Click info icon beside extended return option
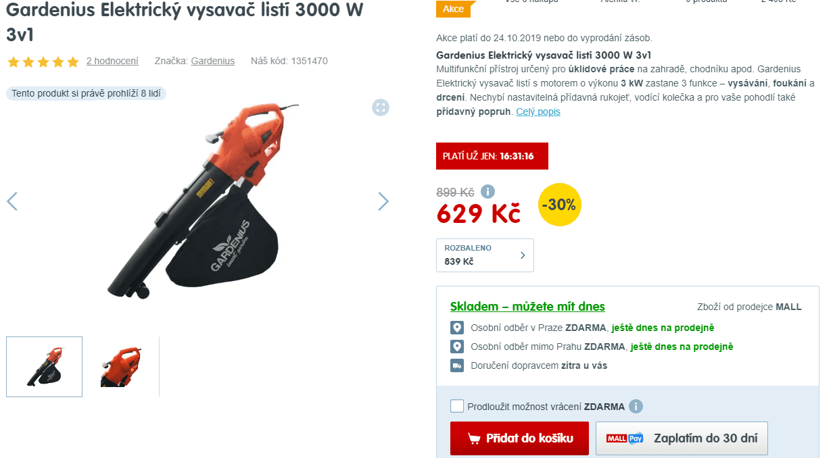Viewport: 833px width, 458px height. click(x=636, y=407)
